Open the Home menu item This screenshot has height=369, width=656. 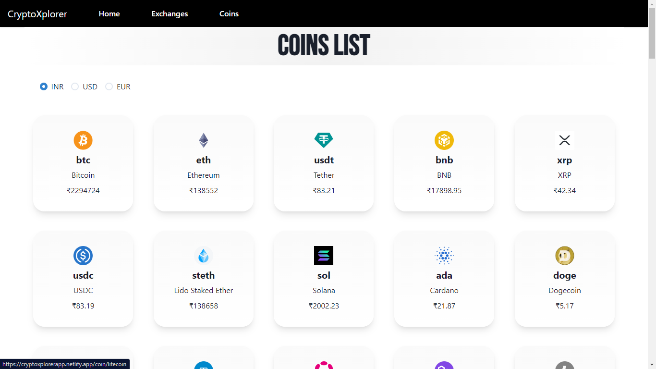click(109, 13)
